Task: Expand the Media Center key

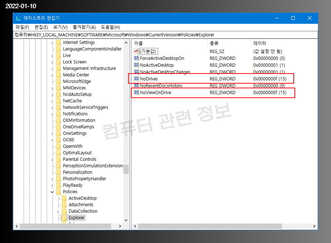Action: tap(52, 75)
